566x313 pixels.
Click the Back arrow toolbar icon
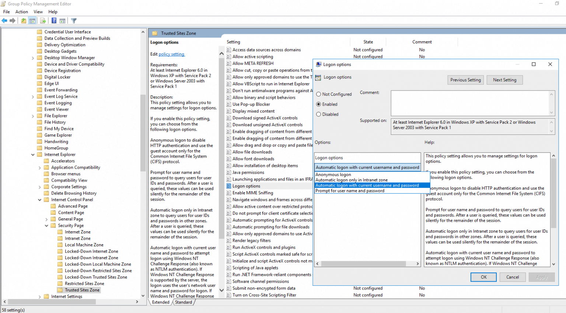[4, 21]
